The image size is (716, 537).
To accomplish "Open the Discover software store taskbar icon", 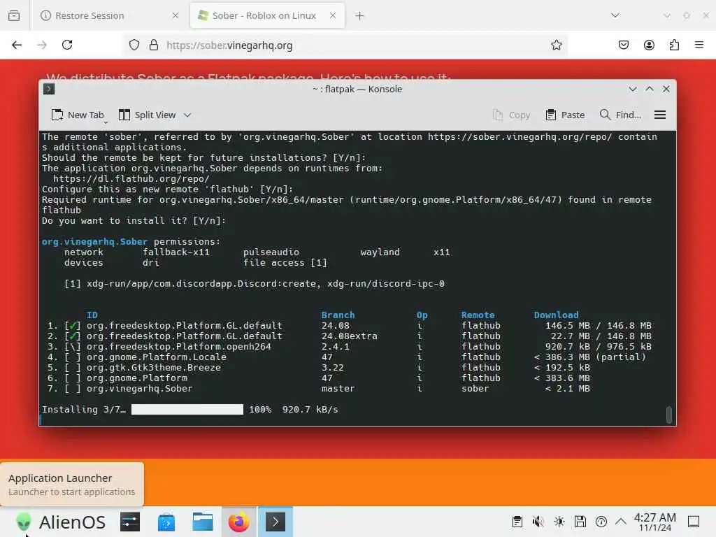I will point(166,522).
